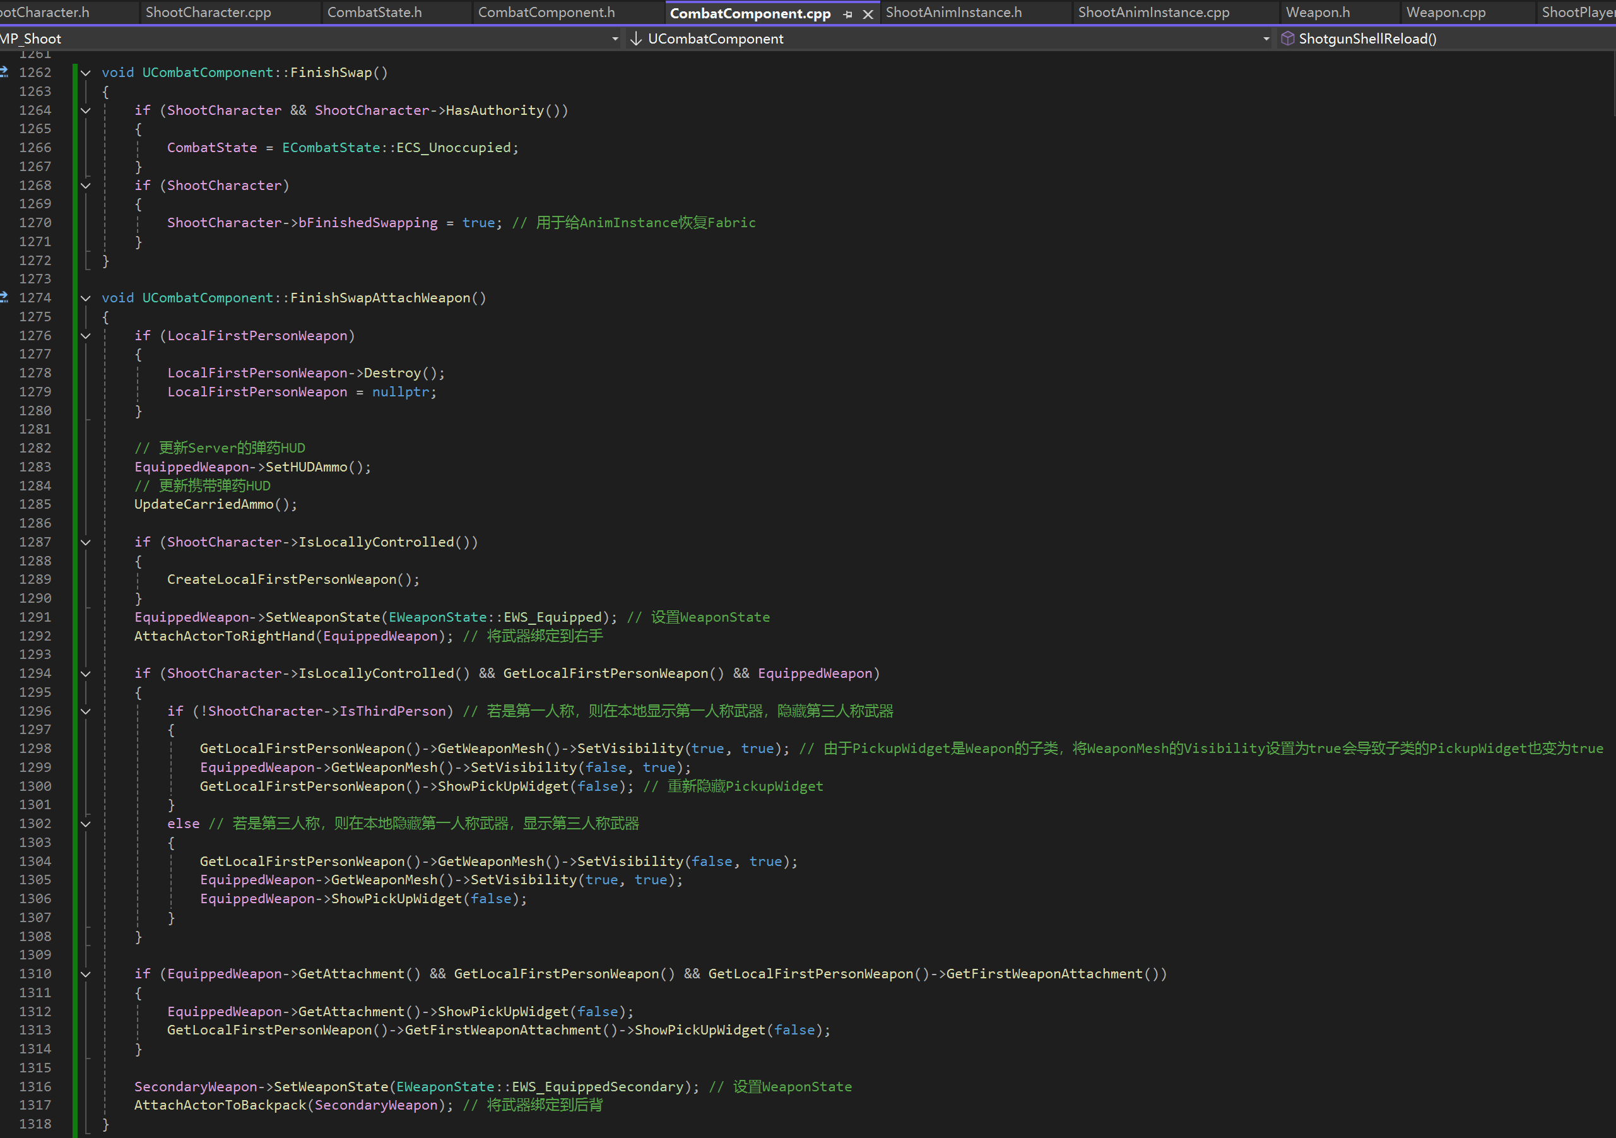The width and height of the screenshot is (1616, 1138).
Task: Open the CombatState.h tab
Action: [374, 12]
